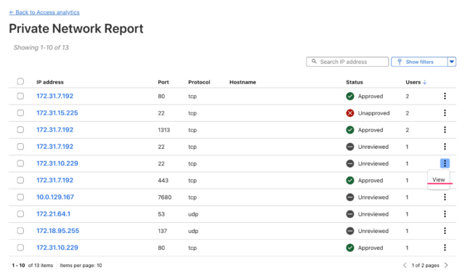Go to next page arrow
Screen dimensions: 465x273
[x=446, y=265]
